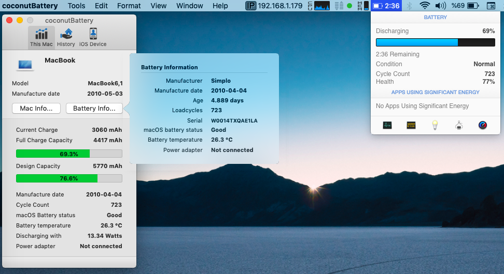Open the Format menu

click(x=129, y=6)
